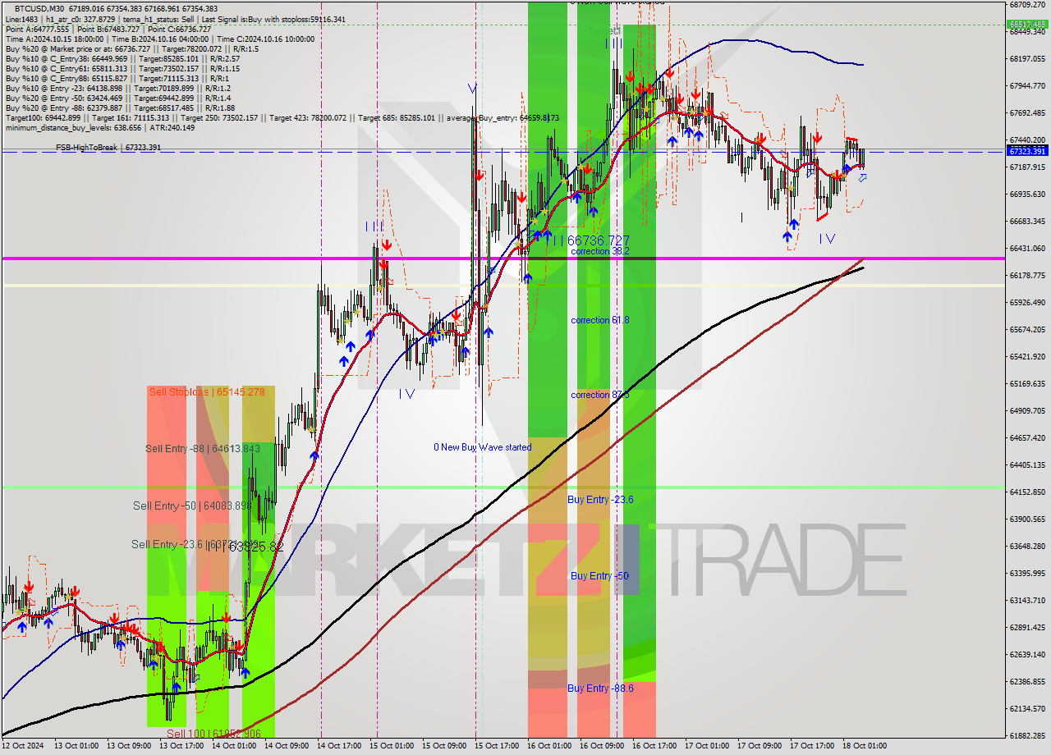Click '16 Oct 01:00' on time axis
1051x755 pixels.
tap(550, 746)
